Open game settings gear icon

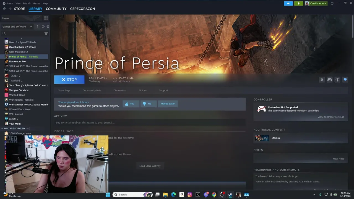pos(322,80)
